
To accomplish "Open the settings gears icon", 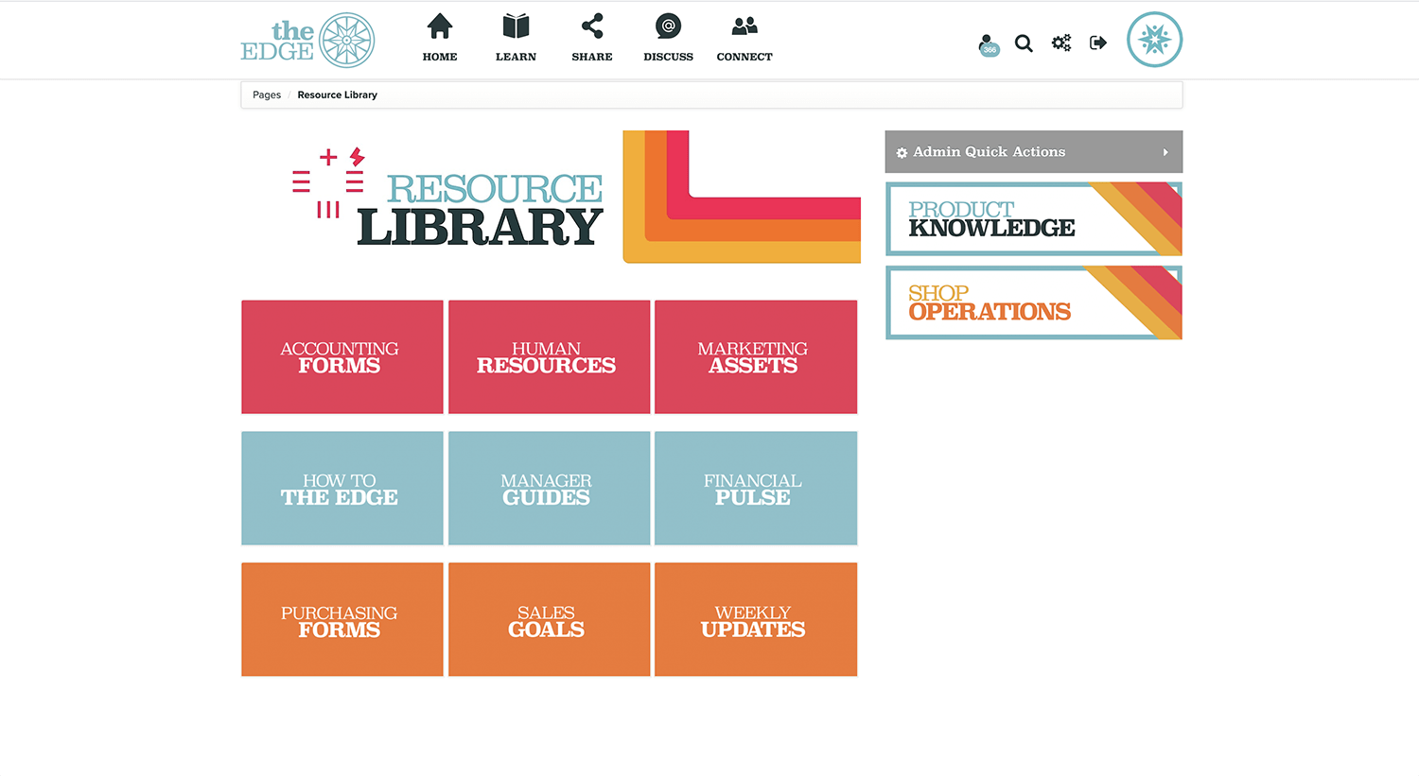I will 1061,43.
